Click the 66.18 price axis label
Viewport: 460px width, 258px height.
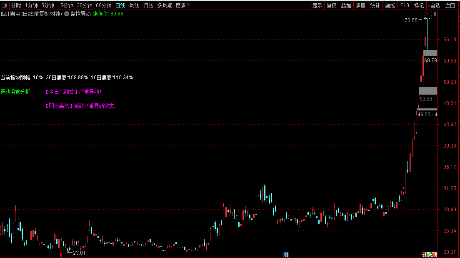[x=450, y=39]
